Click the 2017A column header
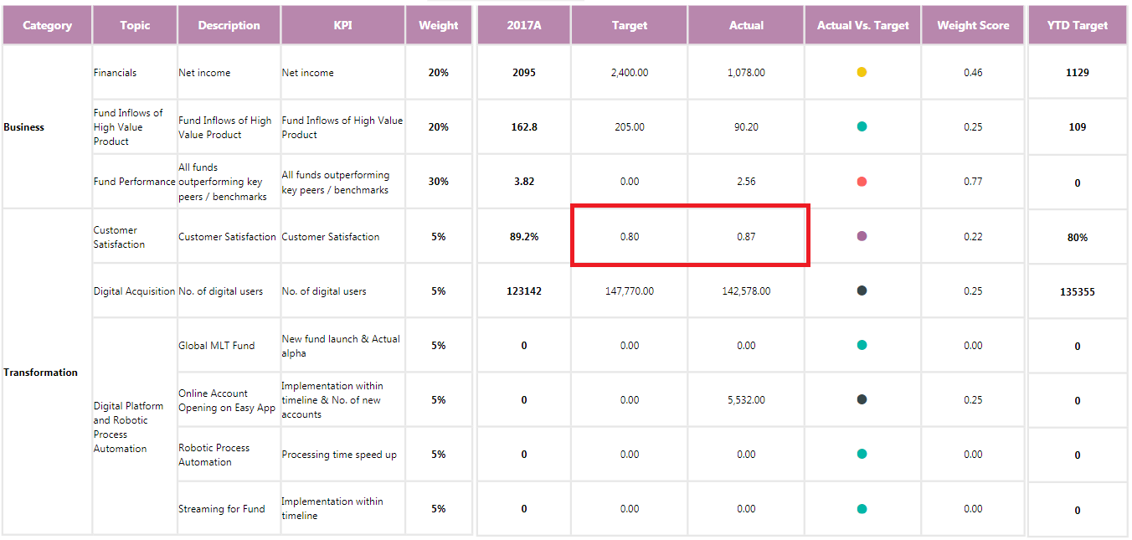1132x540 pixels. click(524, 25)
